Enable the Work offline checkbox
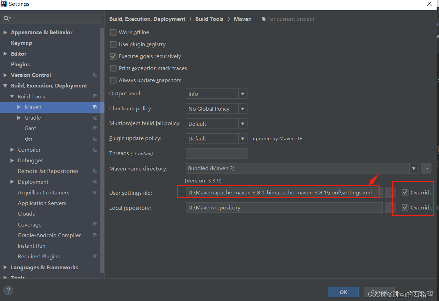This screenshot has width=439, height=301. tap(113, 32)
